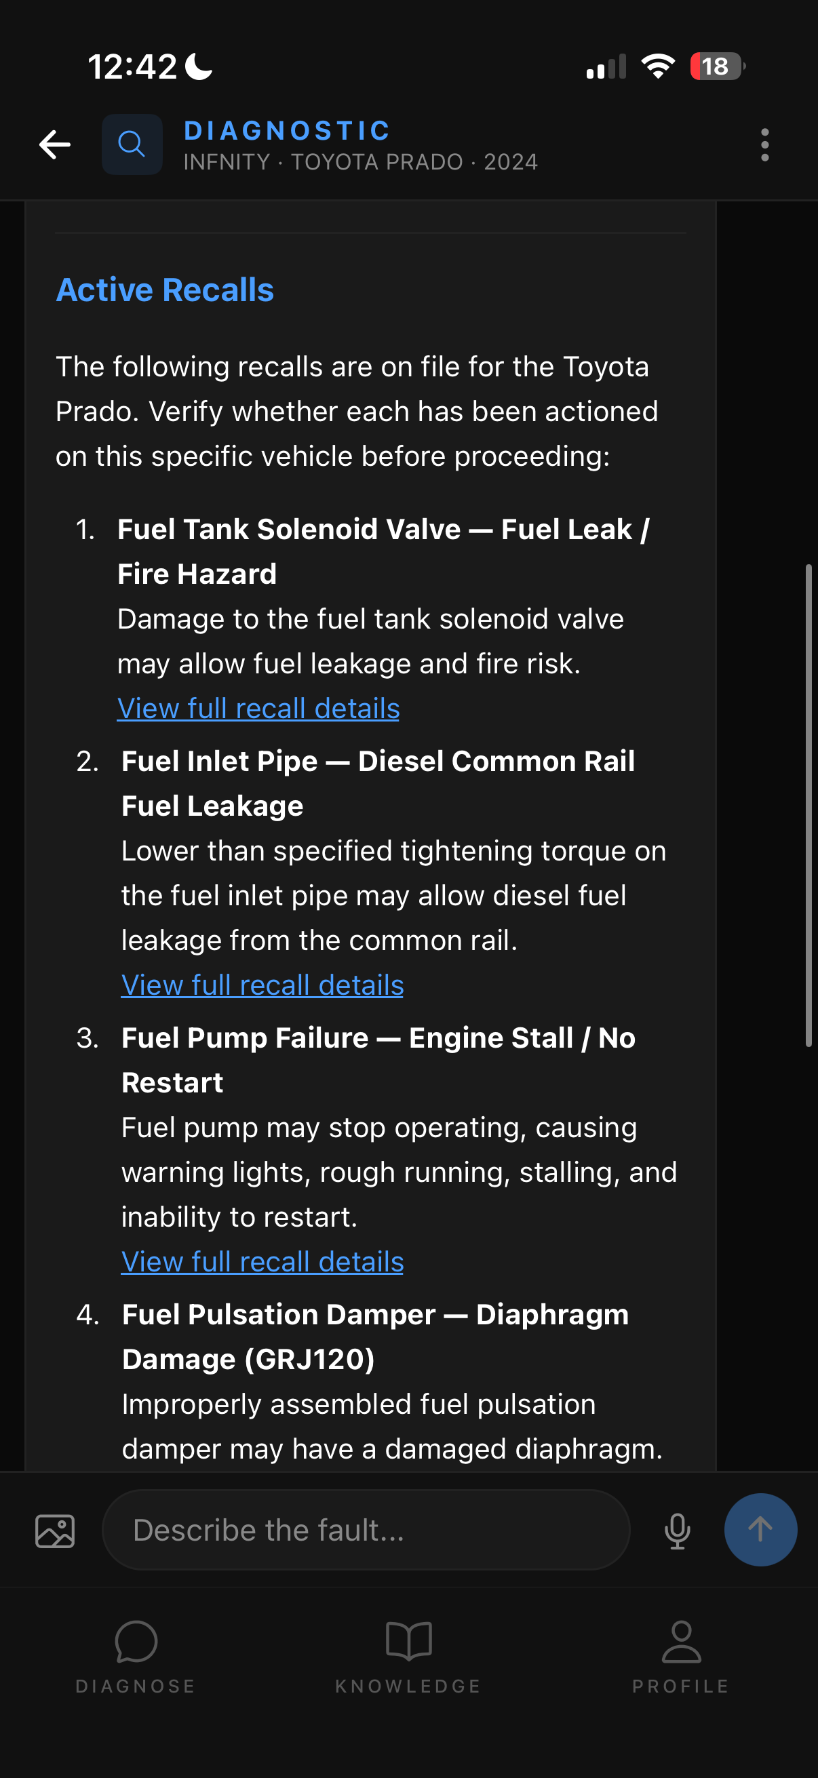Tap the battery indicator in status bar
The image size is (818, 1778).
[x=718, y=66]
